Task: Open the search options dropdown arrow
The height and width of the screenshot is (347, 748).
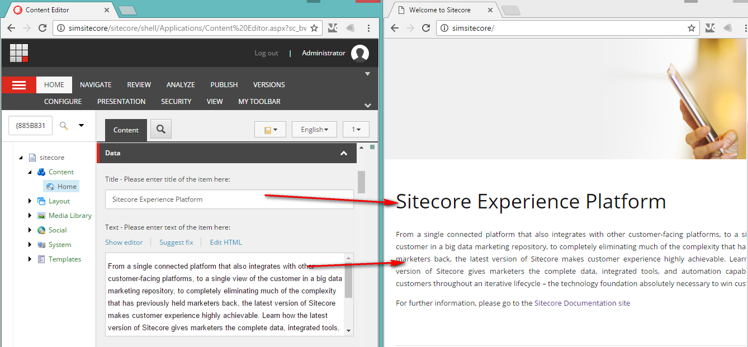Action: tap(81, 126)
